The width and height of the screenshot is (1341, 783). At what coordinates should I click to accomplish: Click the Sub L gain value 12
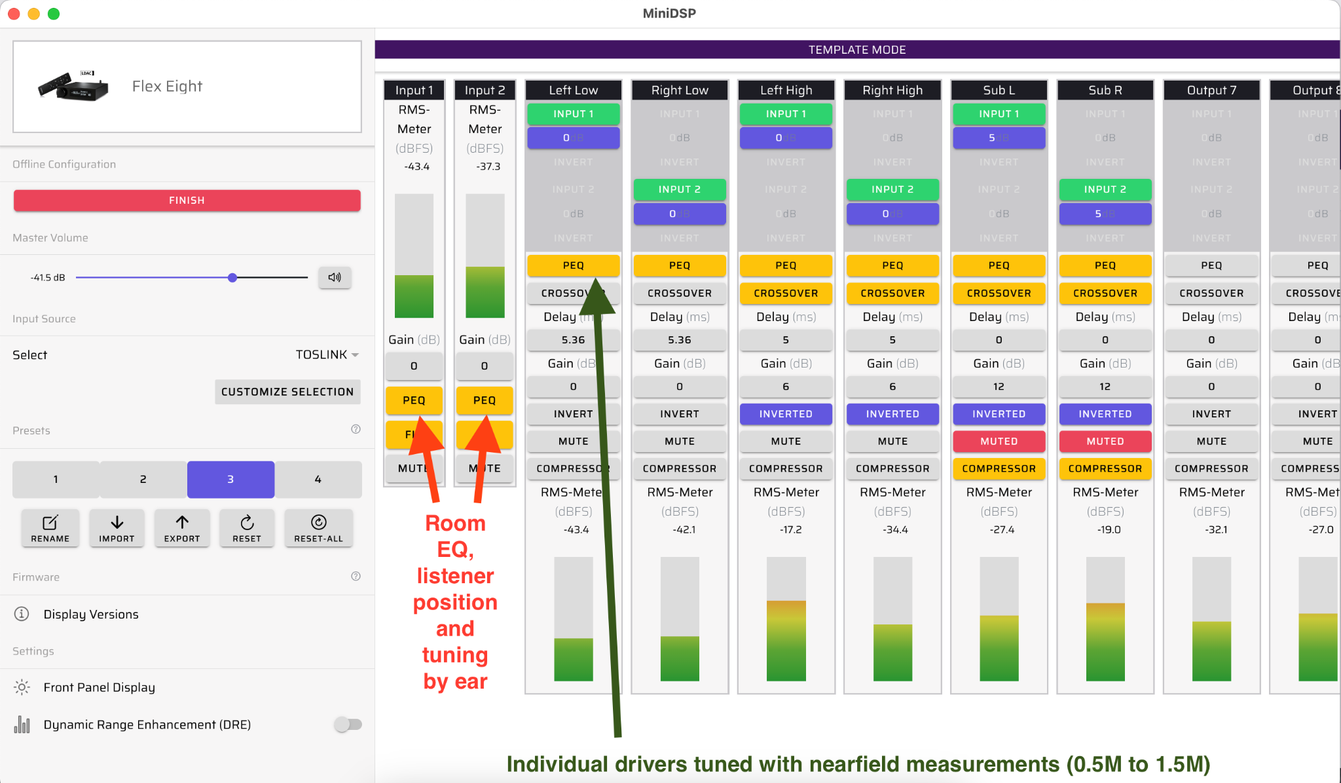click(x=999, y=386)
